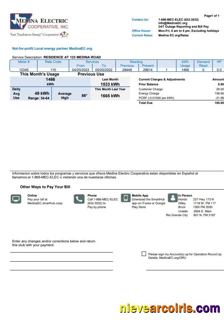The height and width of the screenshot is (320, 224).
Task: Click the signature line below the Round Up checkbox
Action: 185,270
